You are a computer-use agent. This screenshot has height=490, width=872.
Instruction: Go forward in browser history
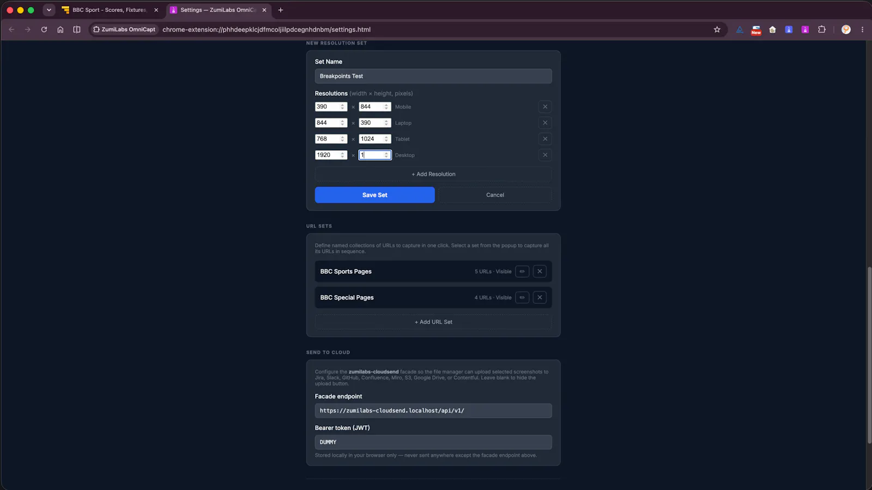click(28, 29)
